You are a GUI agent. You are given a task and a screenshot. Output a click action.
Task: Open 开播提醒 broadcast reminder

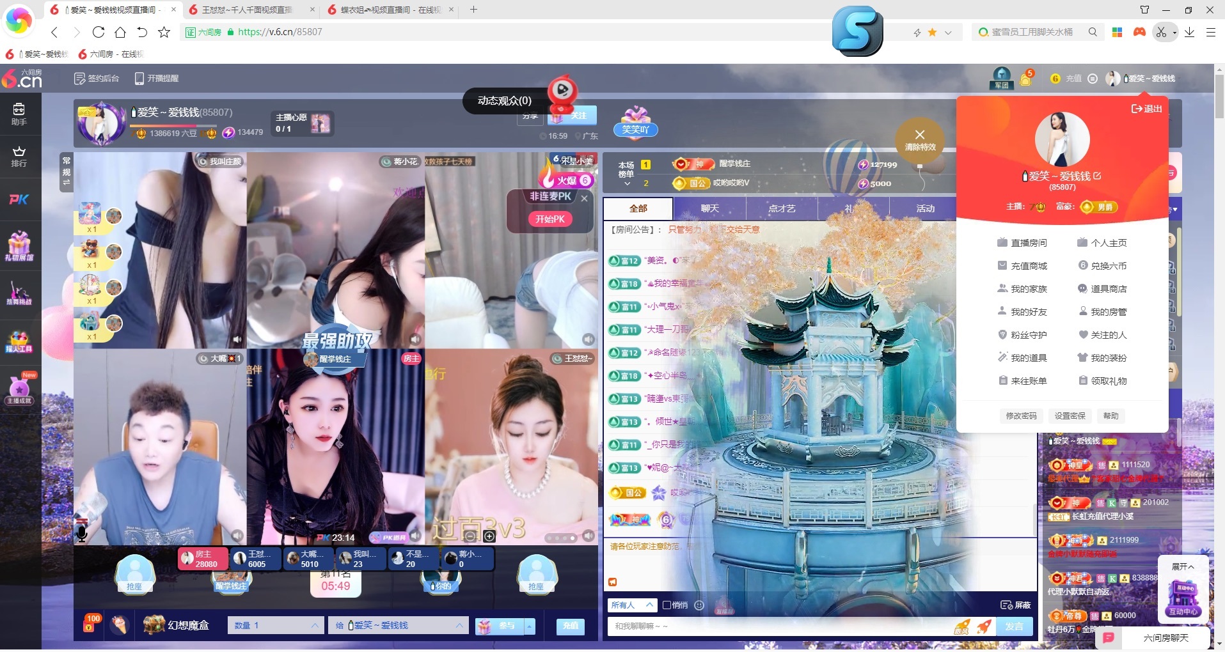[x=157, y=78]
